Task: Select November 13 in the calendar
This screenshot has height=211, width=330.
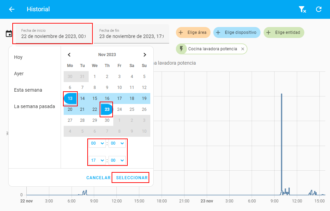Action: tap(70, 98)
